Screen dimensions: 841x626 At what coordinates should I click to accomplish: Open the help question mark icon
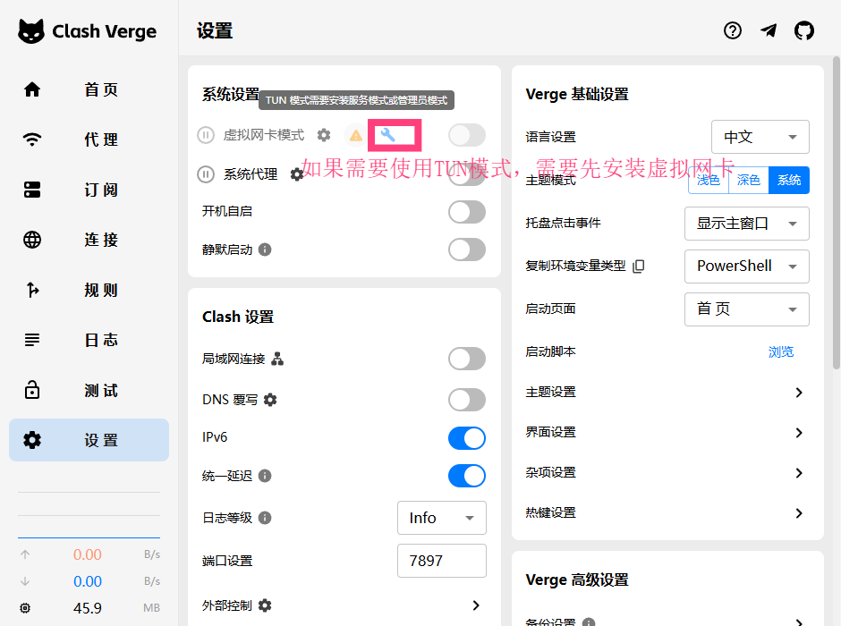coord(733,30)
